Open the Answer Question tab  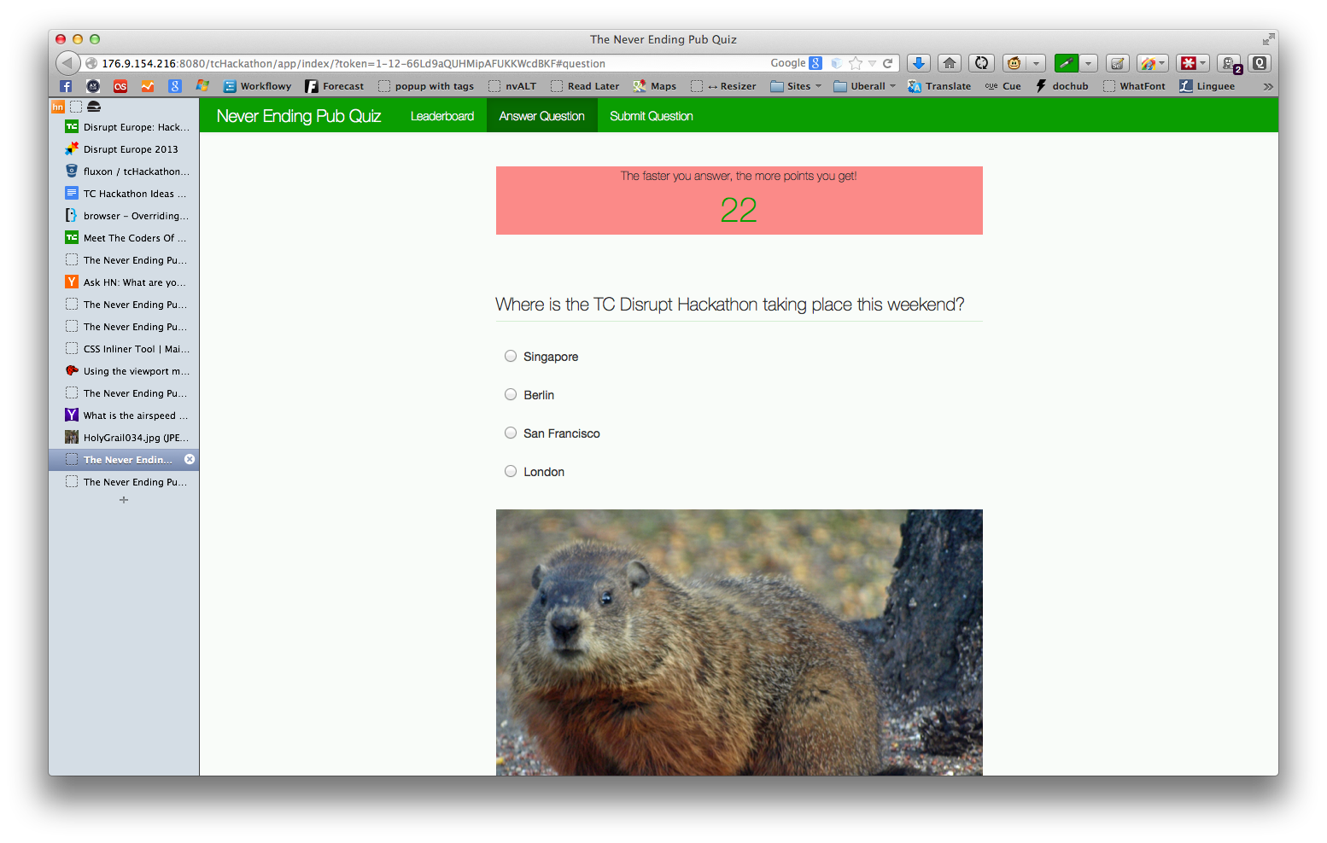(541, 115)
